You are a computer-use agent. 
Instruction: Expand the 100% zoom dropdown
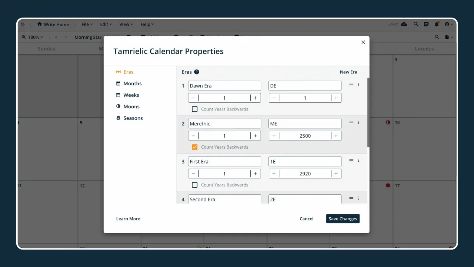pos(33,37)
